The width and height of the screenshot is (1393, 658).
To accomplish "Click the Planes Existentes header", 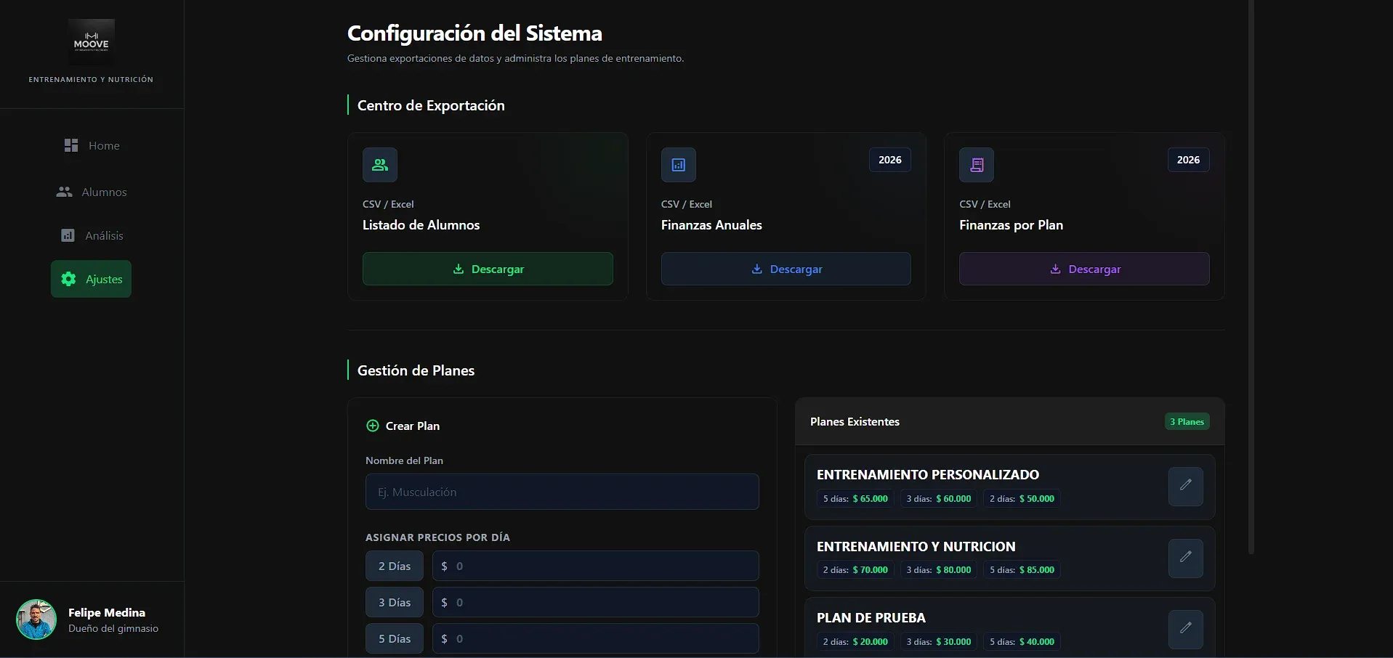I will click(855, 422).
